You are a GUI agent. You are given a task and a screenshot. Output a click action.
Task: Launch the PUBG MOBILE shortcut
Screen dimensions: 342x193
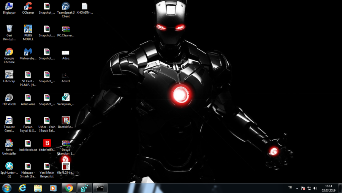click(x=28, y=33)
